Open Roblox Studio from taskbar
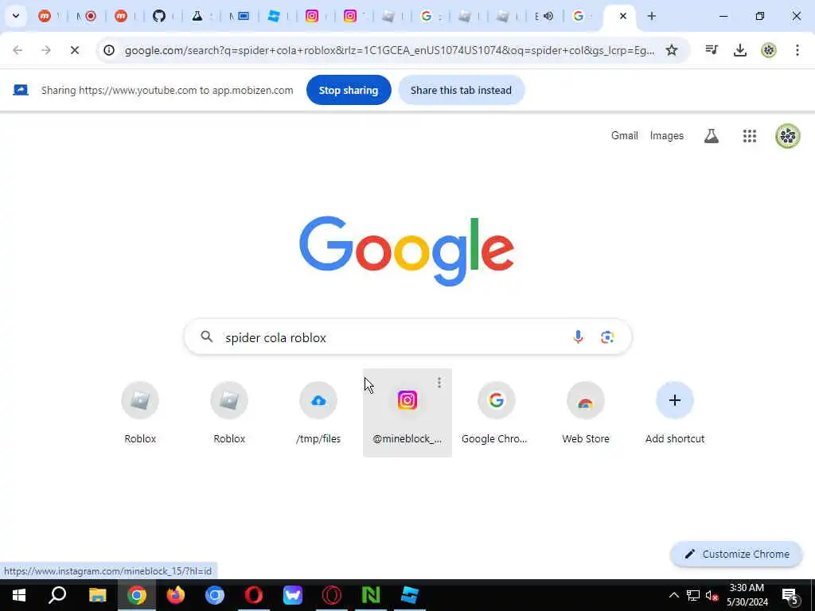The height and width of the screenshot is (611, 815). [410, 595]
